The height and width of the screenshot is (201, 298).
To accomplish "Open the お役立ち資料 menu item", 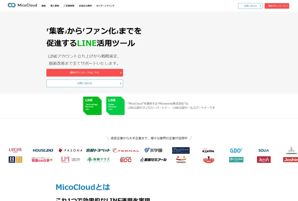I will 85,6.
